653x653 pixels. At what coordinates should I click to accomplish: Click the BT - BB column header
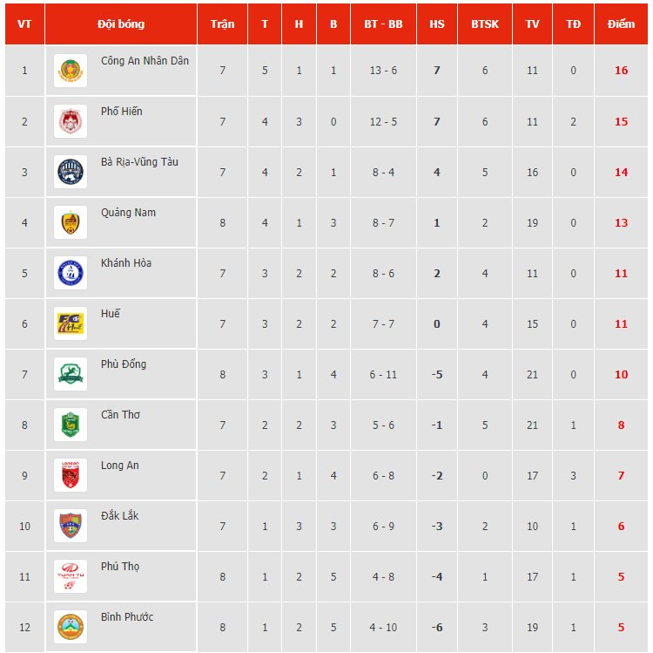point(383,24)
